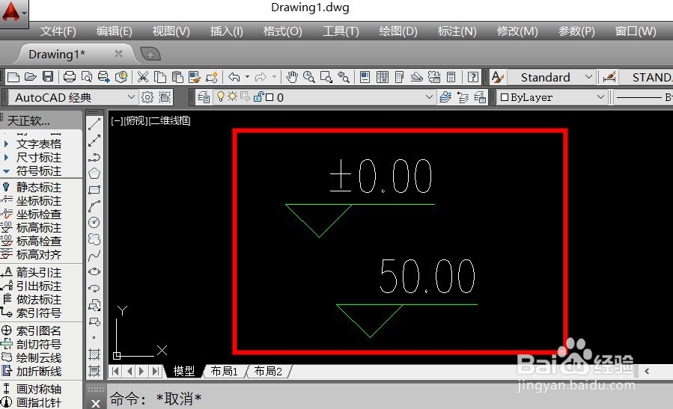Open the application menu red A button
Viewport: 673px width, 409px height.
click(13, 13)
